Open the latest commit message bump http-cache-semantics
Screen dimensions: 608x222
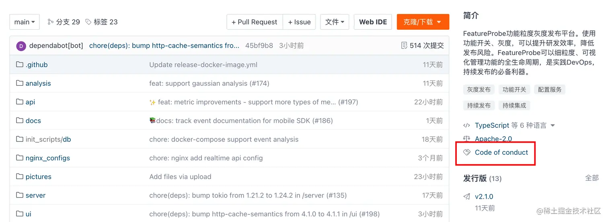164,46
